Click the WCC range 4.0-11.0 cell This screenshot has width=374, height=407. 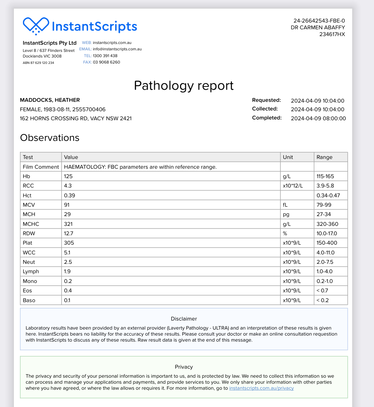click(x=326, y=253)
